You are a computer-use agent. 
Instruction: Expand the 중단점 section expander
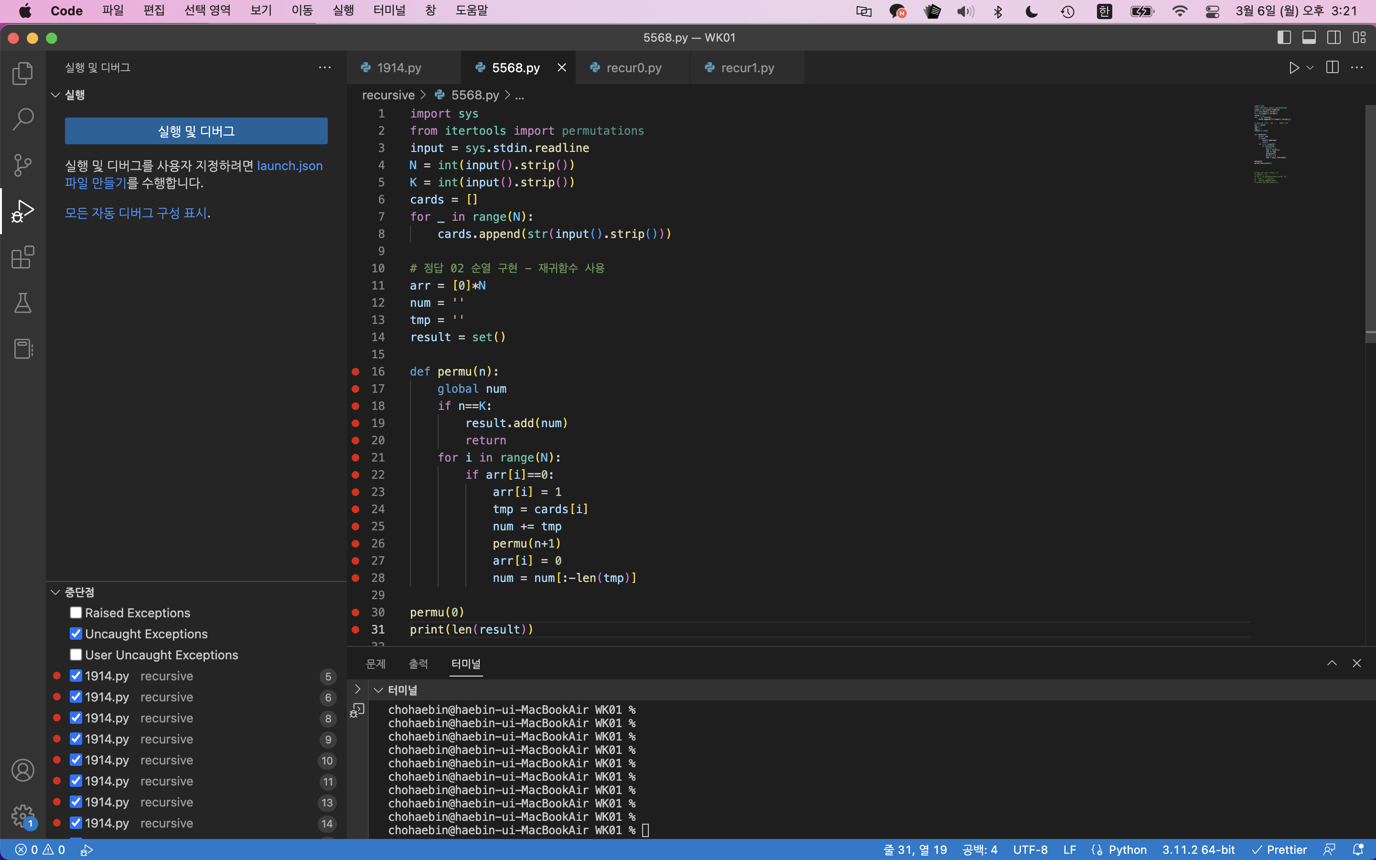(54, 591)
